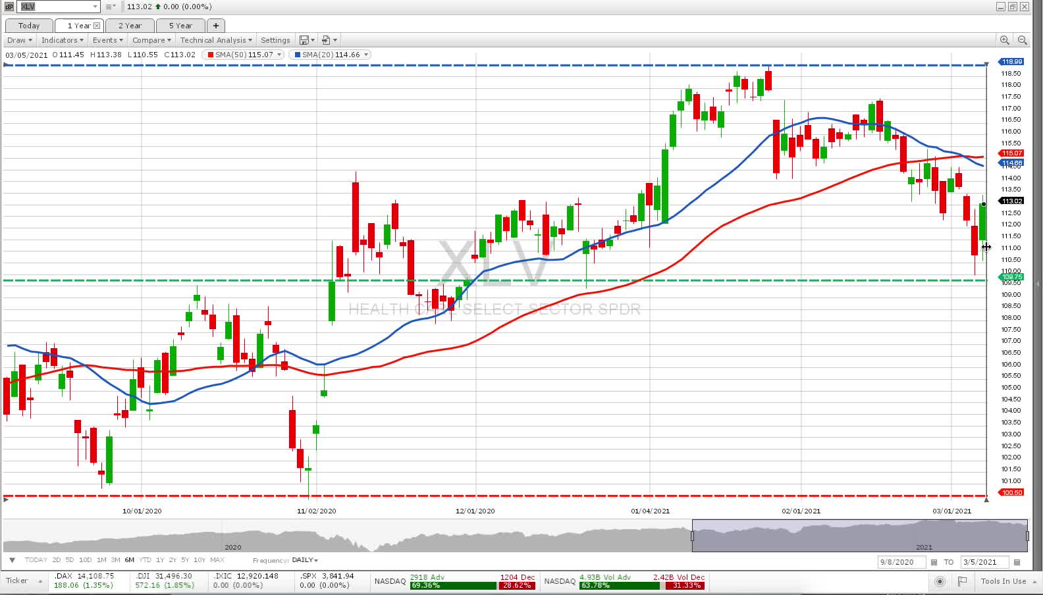This screenshot has height=595, width=1043.
Task: Open the start date calendar icon
Action: click(x=934, y=562)
